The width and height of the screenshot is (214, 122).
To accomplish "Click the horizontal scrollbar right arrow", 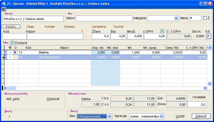I will (205, 88).
